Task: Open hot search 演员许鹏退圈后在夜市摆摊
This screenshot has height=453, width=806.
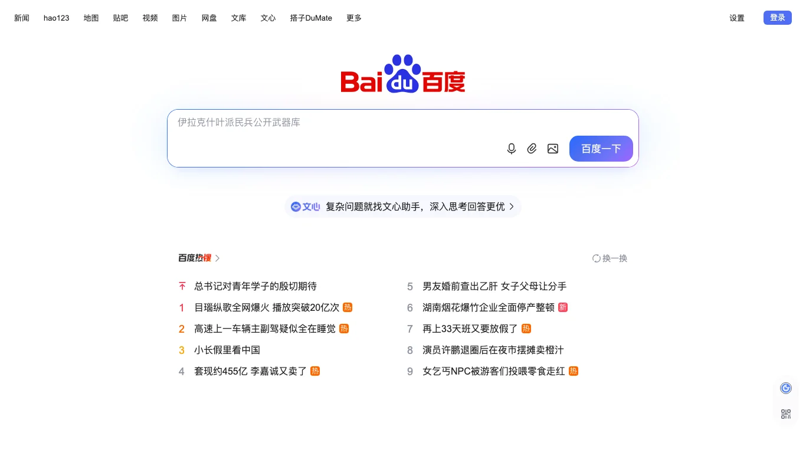Action: [493, 350]
